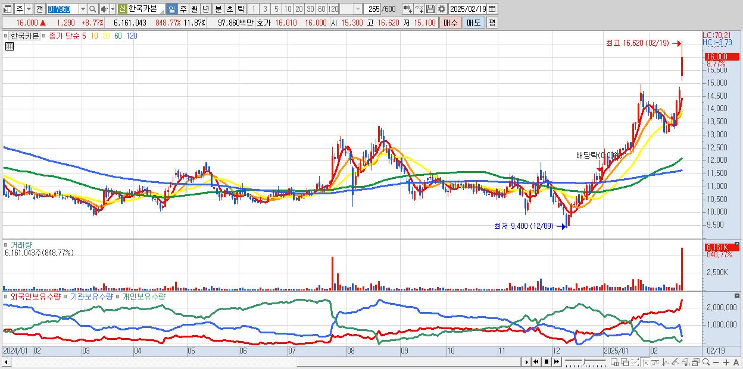Click the chart layout icon at top-left
Image resolution: width=743 pixels, height=369 pixels.
(8, 9)
